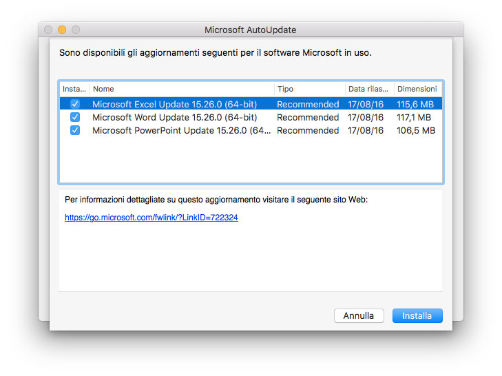502x376 pixels.
Task: Sort the list by the Nome column
Action: (182, 89)
